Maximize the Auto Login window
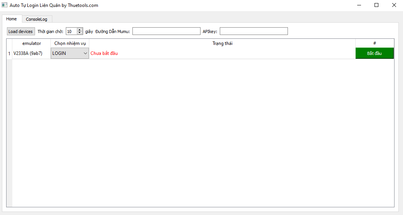403x215 pixels. click(376, 5)
